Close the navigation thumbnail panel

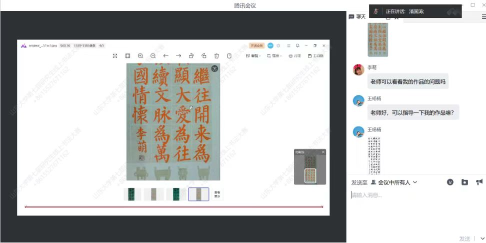[x=323, y=152]
